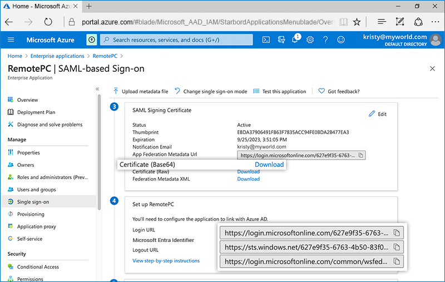Open Users and groups menu item
This screenshot has height=282, width=445.
click(x=36, y=190)
